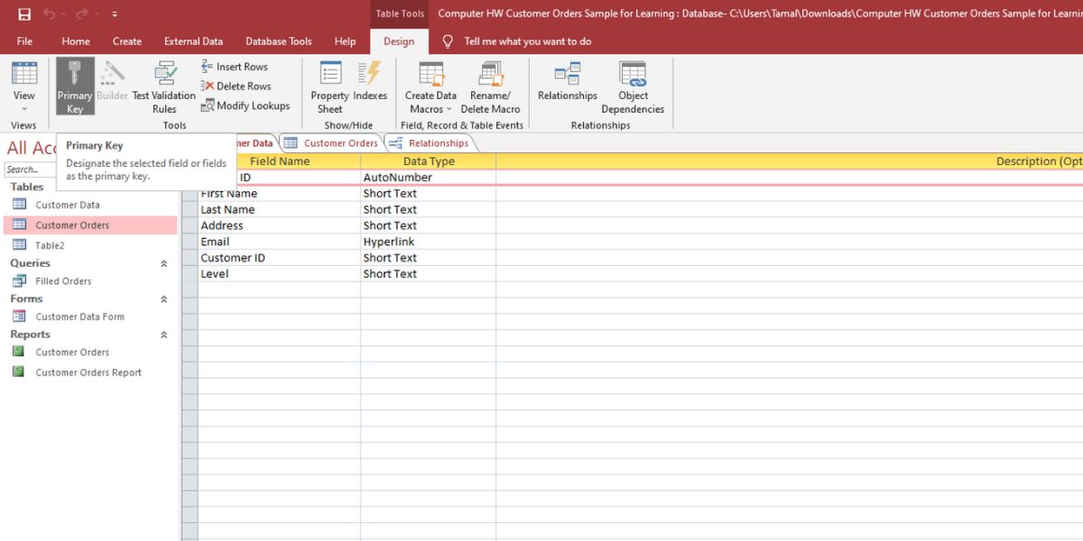Click the Primary Key ribbon button
The image size is (1083, 541).
[75, 87]
